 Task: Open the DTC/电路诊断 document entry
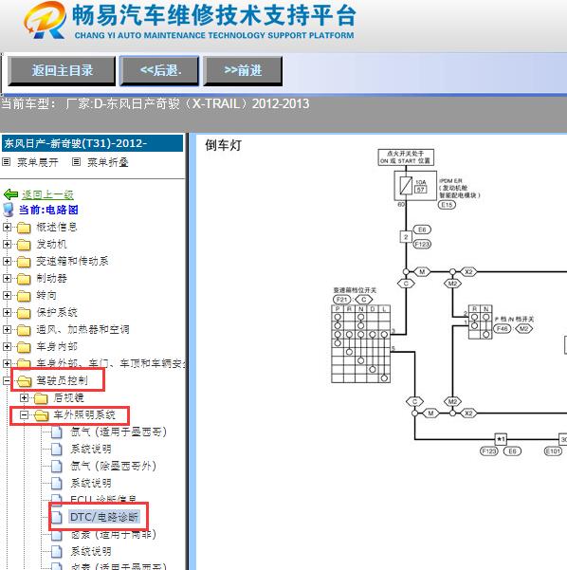[x=104, y=517]
